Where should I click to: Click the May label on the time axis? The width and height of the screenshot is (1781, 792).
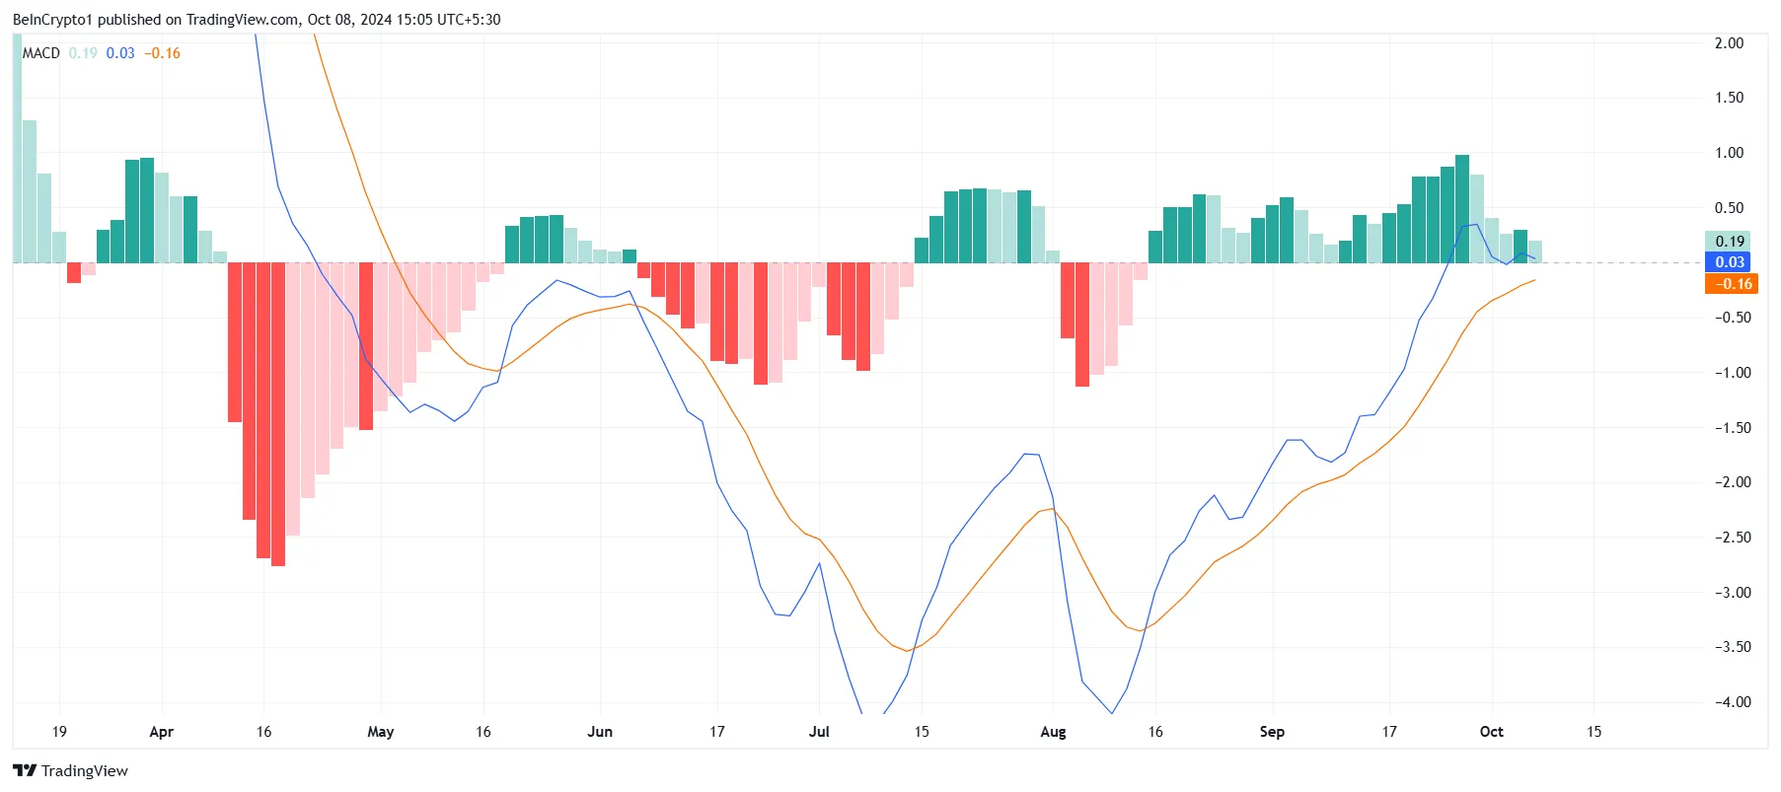380,732
